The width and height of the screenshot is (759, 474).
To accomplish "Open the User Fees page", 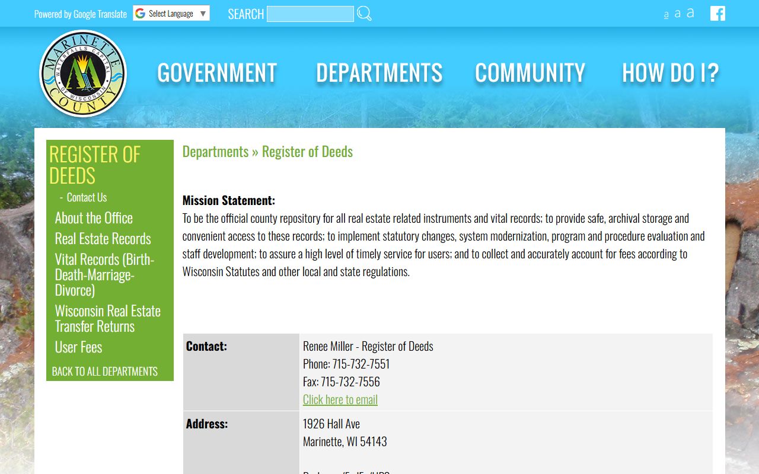I will tap(78, 347).
